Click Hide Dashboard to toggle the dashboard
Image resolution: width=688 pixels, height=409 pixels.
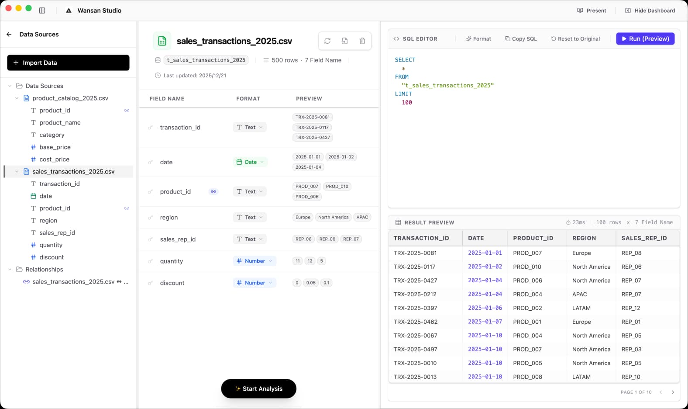tap(650, 10)
